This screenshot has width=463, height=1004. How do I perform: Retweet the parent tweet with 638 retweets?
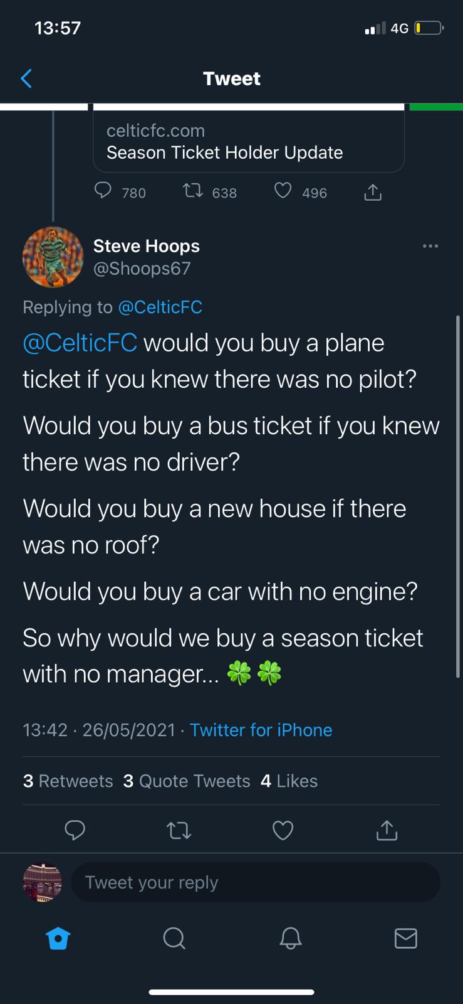193,191
